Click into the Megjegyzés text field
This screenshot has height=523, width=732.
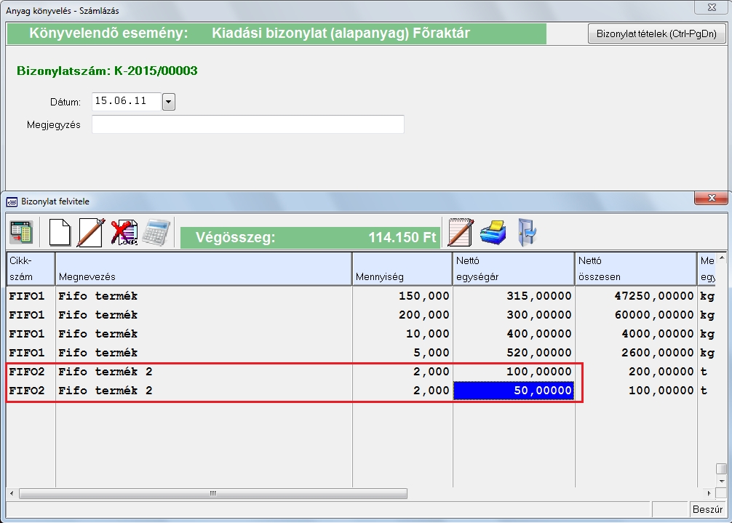click(x=247, y=124)
